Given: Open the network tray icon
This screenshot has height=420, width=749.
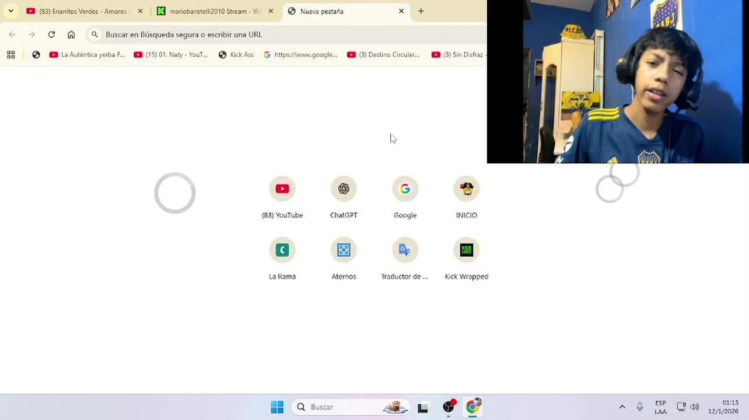Looking at the screenshot, I should point(681,407).
